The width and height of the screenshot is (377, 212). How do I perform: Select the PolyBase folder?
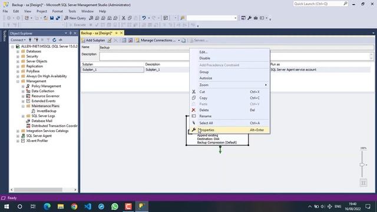33,71
